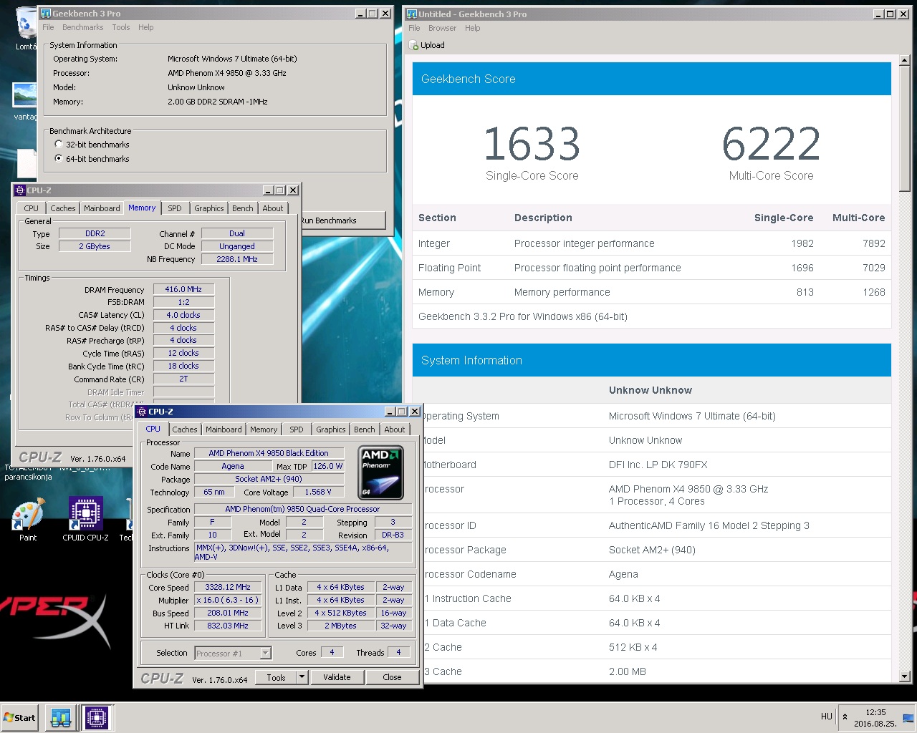Select Caches tab in back CPU-Z window
Viewport: 917px width, 733px height.
pos(63,208)
